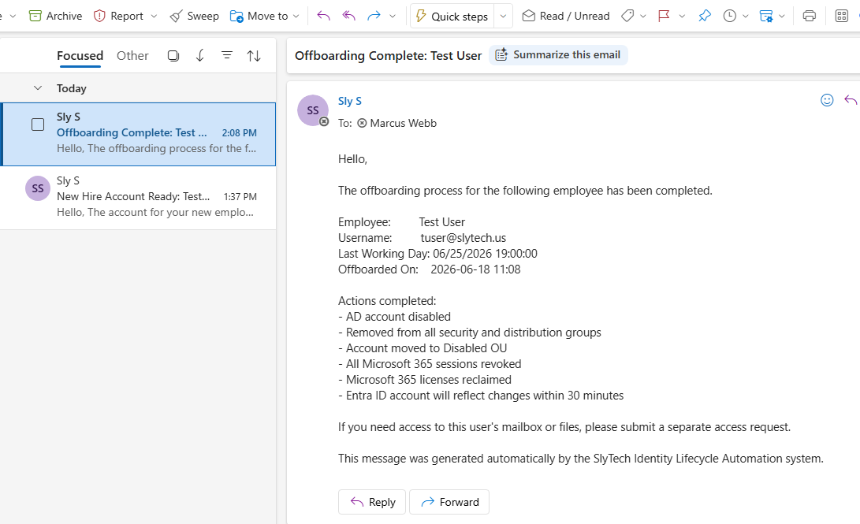Pin this email using the pin icon

point(705,16)
